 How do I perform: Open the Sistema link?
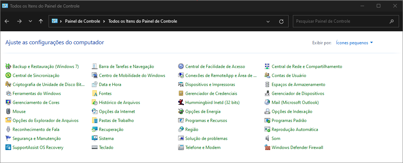106,139
